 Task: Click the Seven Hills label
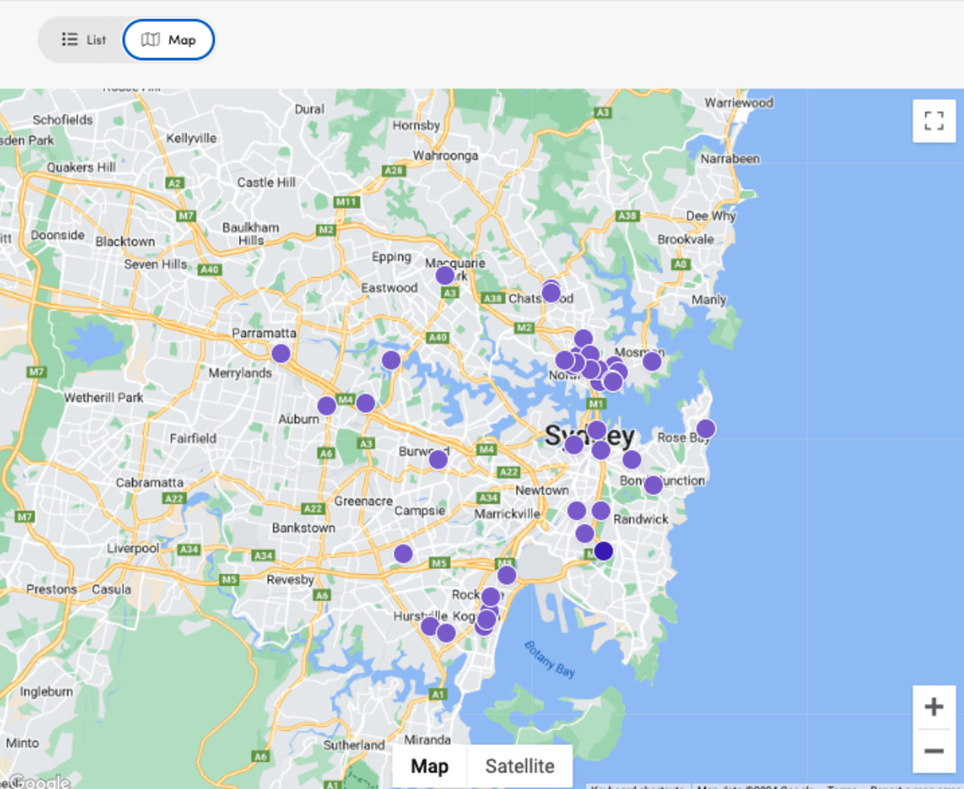pyautogui.click(x=155, y=264)
